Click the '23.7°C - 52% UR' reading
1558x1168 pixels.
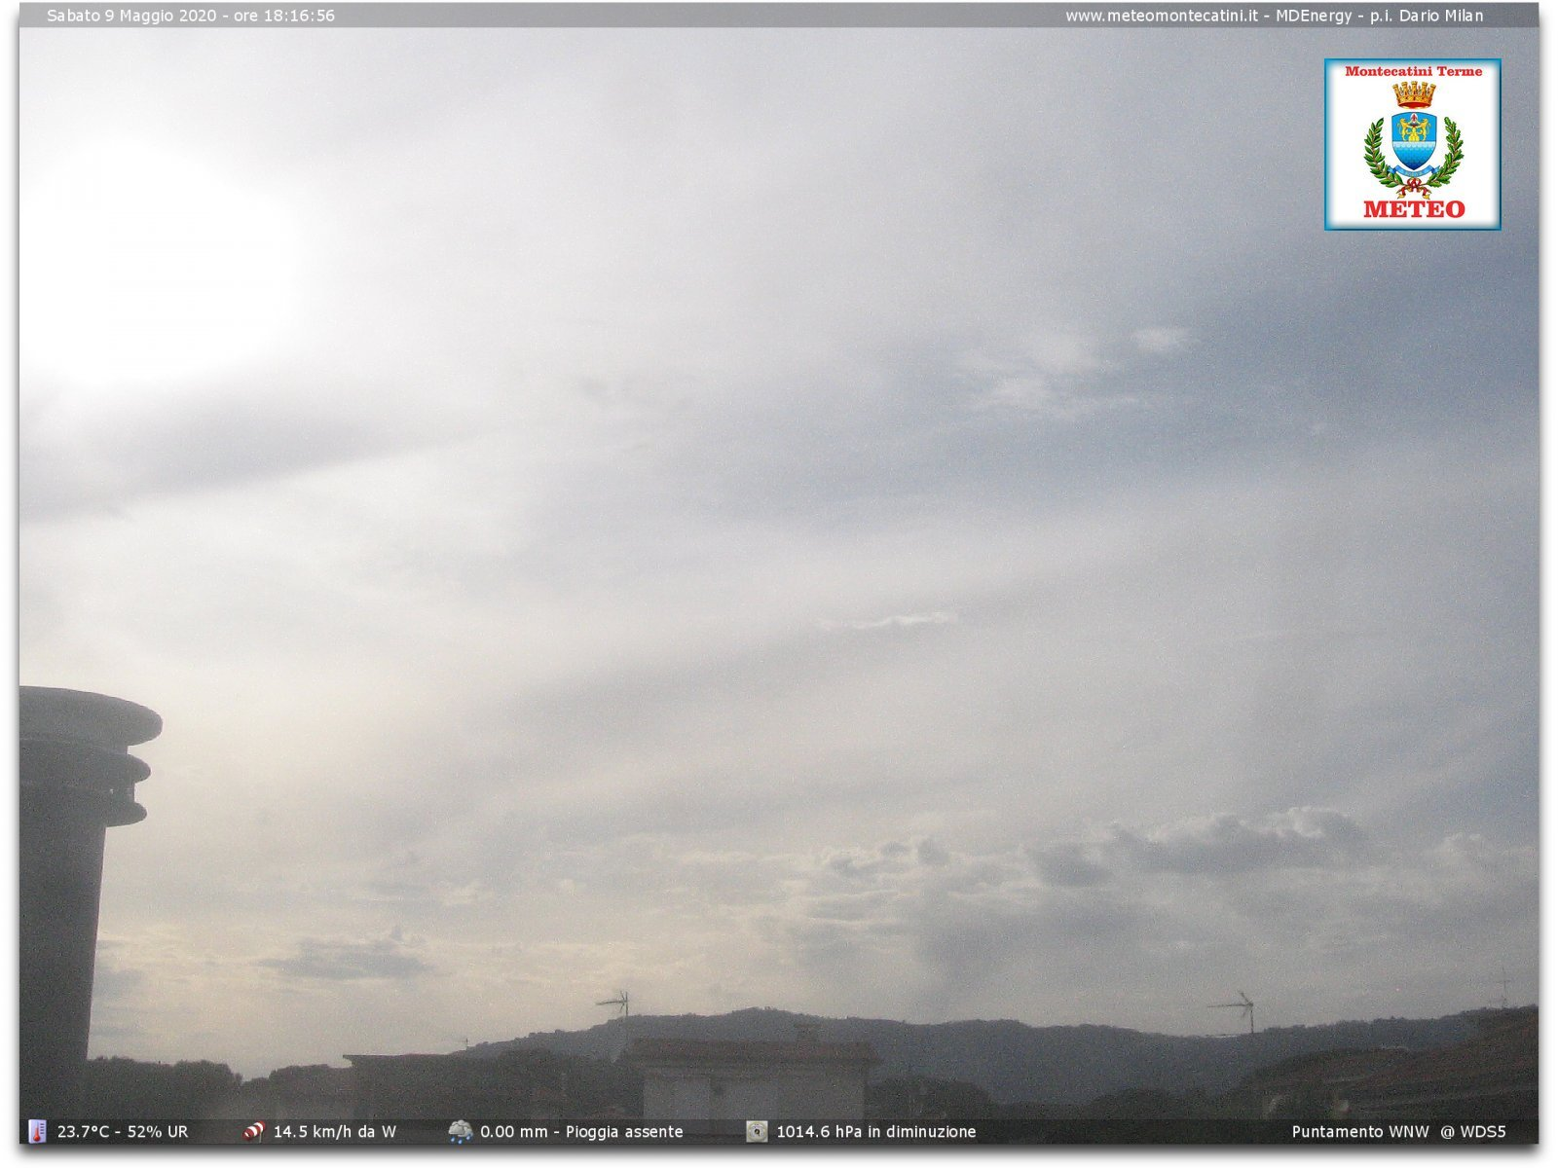point(123,1132)
